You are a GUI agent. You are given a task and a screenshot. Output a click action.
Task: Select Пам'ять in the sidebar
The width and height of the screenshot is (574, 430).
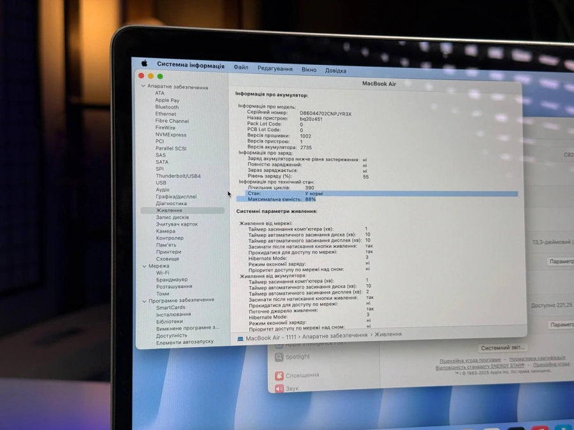pyautogui.click(x=166, y=245)
